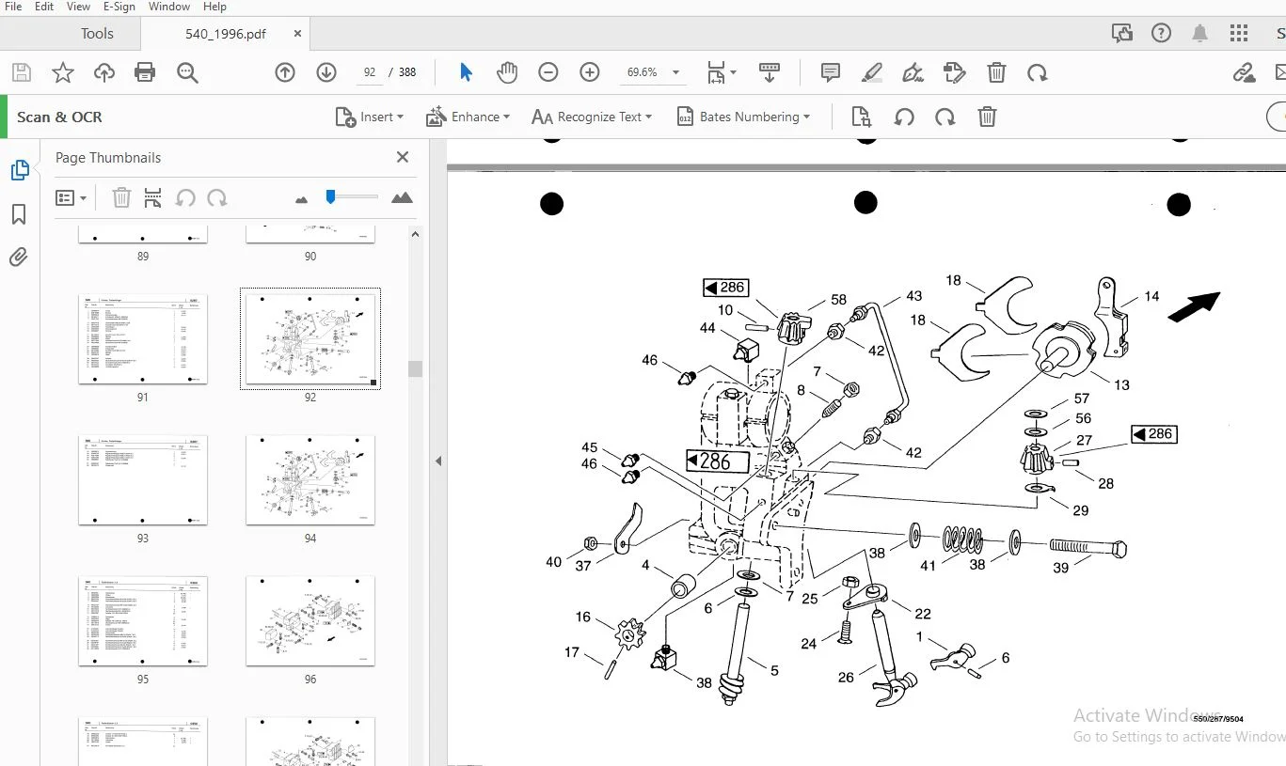
Task: Expand the Bates Numbering dropdown
Action: pos(743,117)
